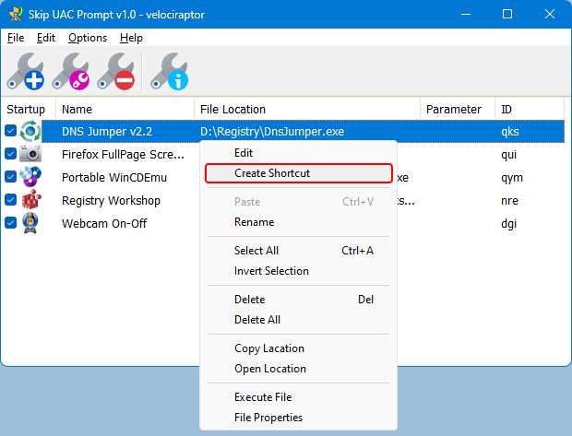Click the Firefox FullPage camera icon

30,154
